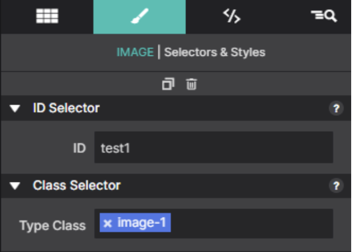Open help for Class Selector

pos(336,185)
